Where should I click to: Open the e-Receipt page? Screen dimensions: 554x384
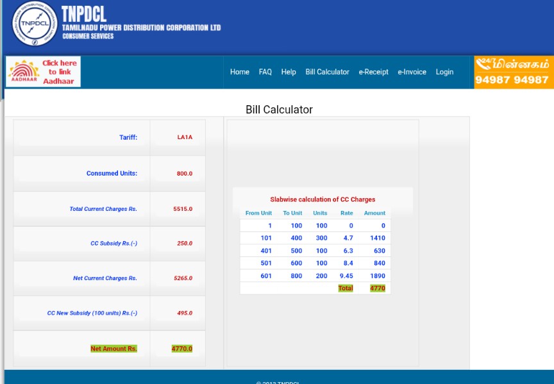(x=373, y=72)
